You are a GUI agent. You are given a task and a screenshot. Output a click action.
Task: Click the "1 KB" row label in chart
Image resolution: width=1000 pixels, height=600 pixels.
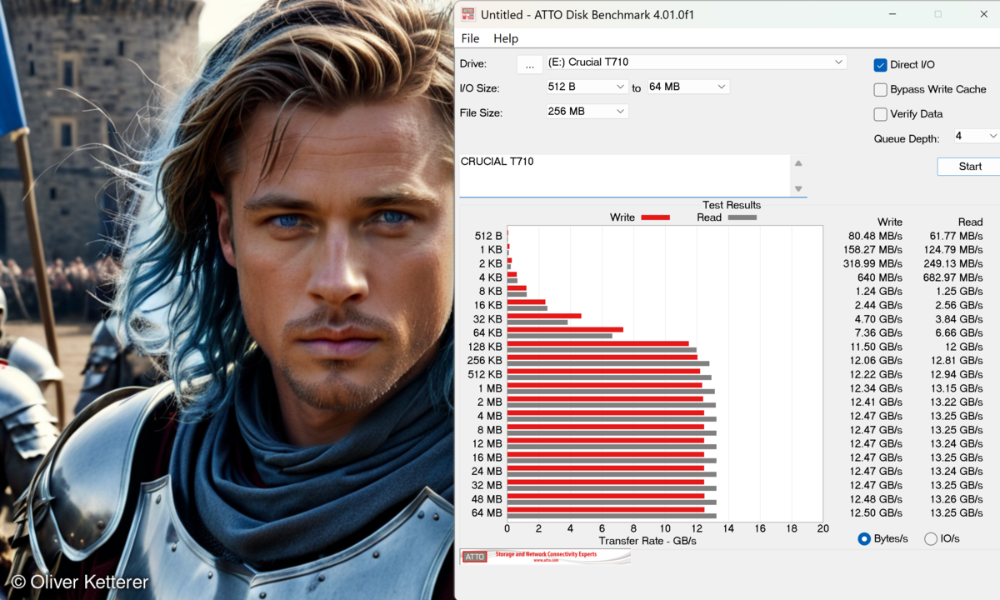coord(490,250)
